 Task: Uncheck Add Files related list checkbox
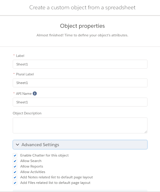(15, 183)
